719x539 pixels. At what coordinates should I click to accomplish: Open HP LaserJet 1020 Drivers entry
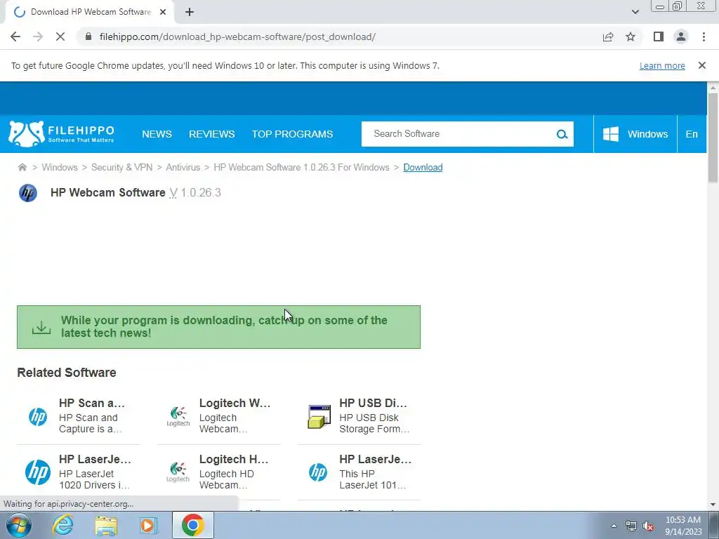(x=95, y=459)
